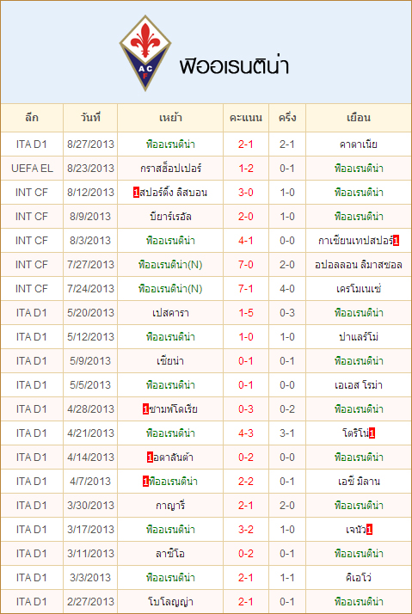Click the 4-0 half-time score on 7/24/2013
Image resolution: width=412 pixels, height=614 pixels.
tap(287, 289)
